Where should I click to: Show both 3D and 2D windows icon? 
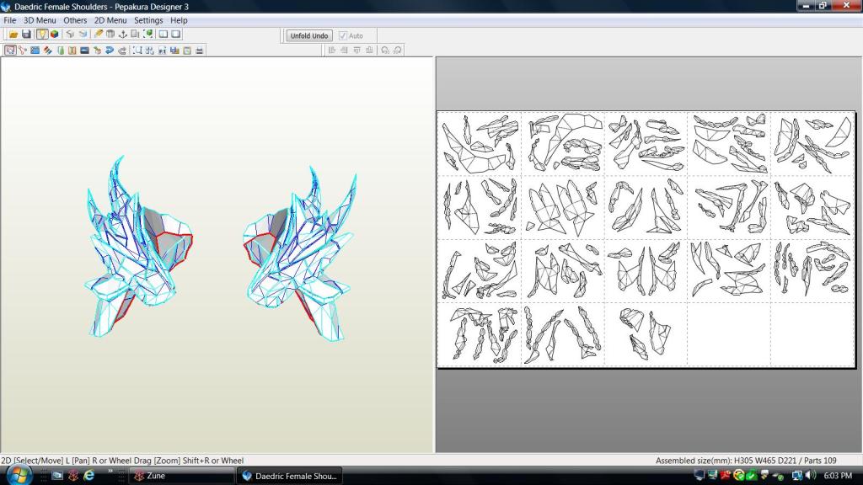point(163,34)
